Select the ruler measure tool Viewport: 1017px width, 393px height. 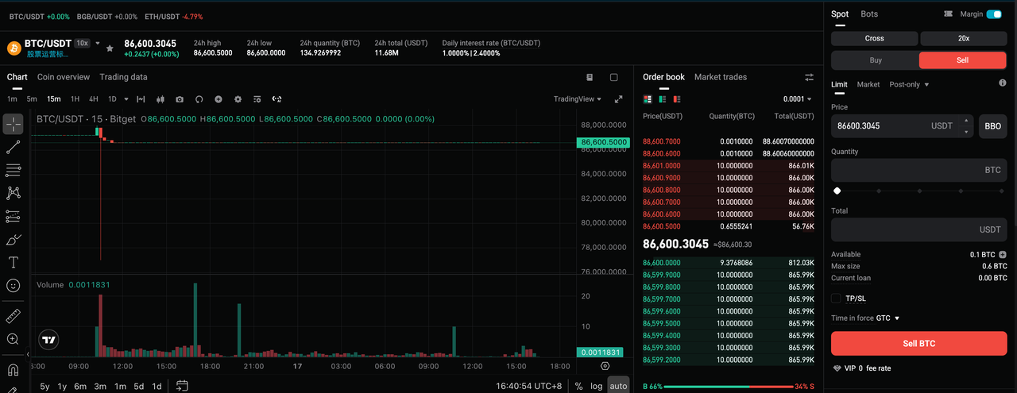click(x=13, y=316)
